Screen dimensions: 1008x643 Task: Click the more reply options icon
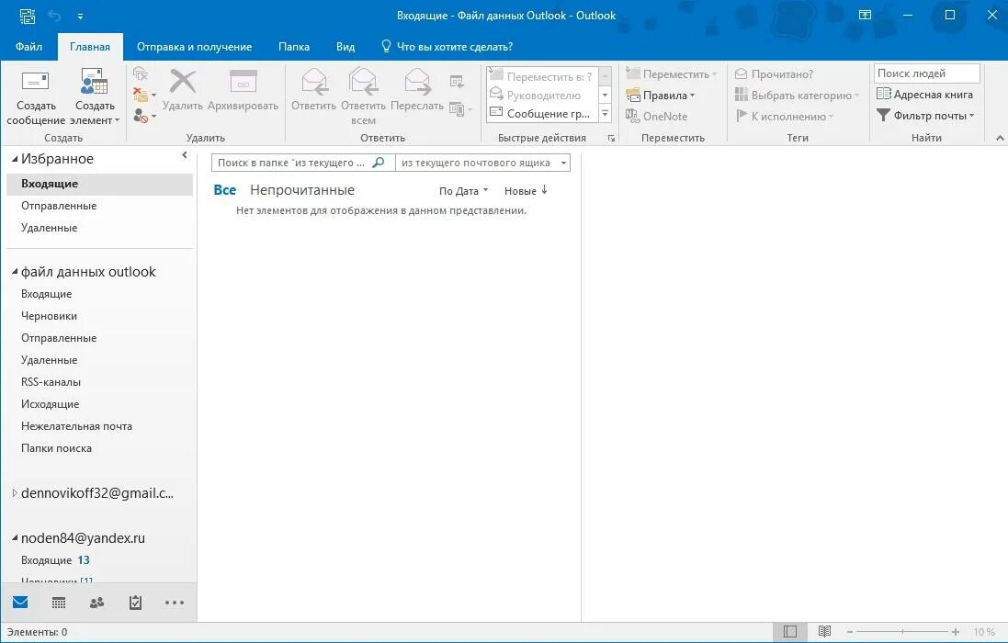point(457,108)
